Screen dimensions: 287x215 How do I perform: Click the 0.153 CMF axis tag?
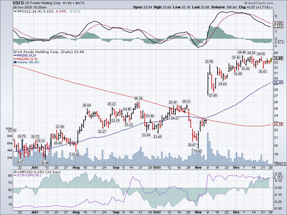(x=278, y=177)
